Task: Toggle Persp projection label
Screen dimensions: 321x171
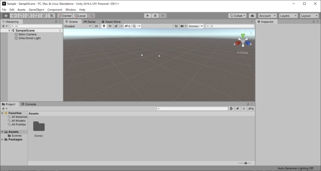Action: click(242, 53)
